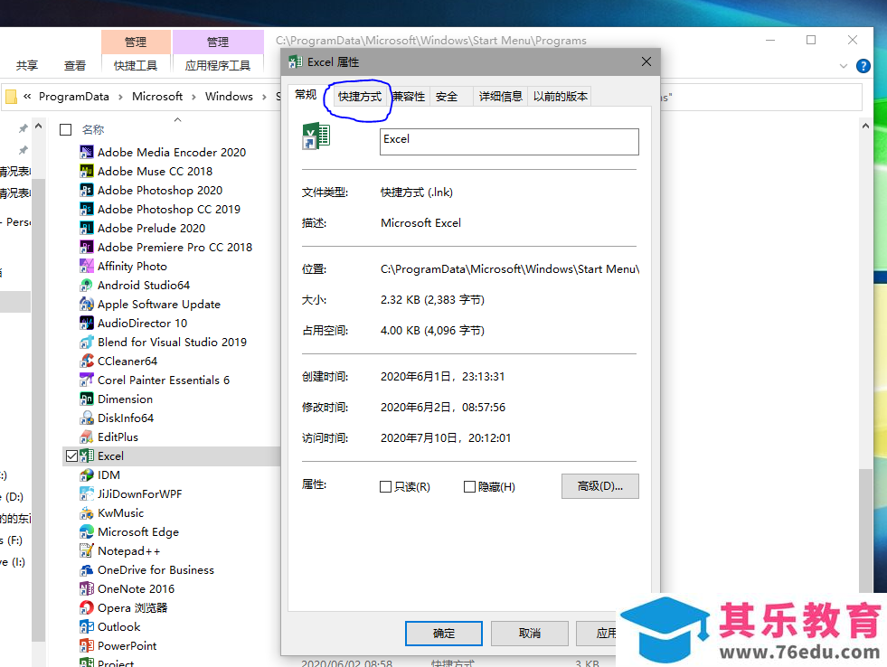The image size is (887, 667).
Task: Click the Opera 浏览器 icon
Action: click(87, 607)
